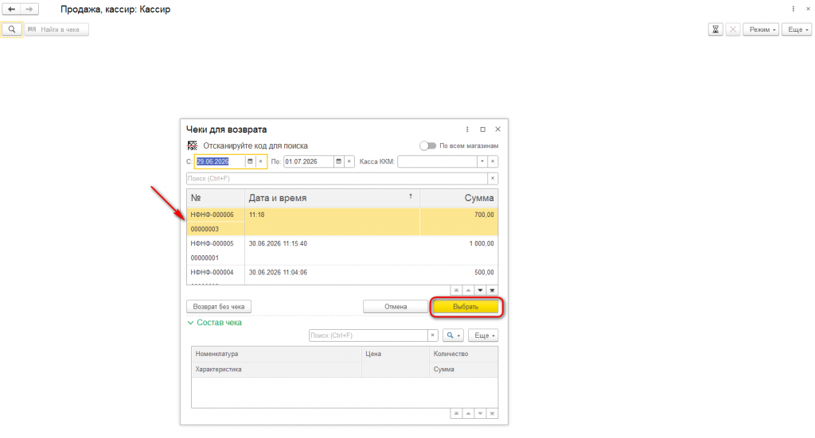The image size is (815, 438).
Task: Collapse the 'Состав чека' section
Action: point(214,323)
